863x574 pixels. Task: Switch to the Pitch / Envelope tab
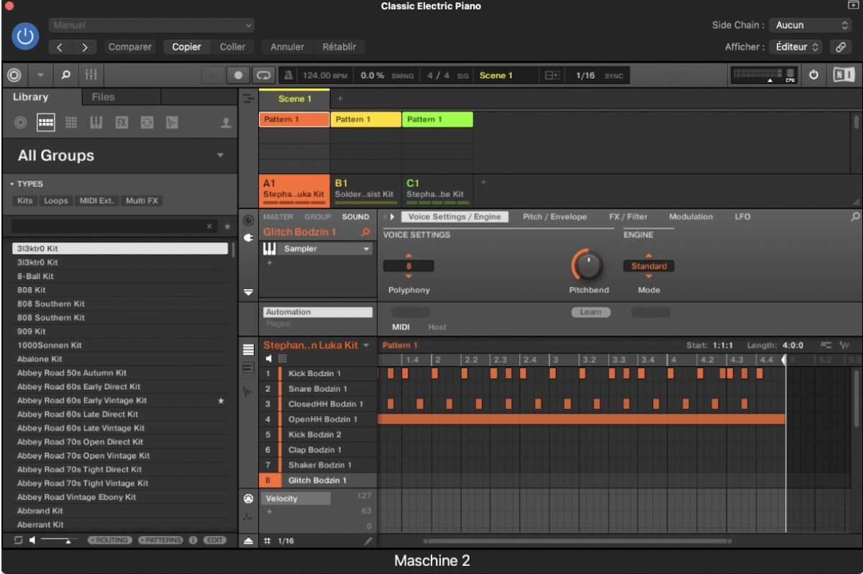click(x=554, y=217)
